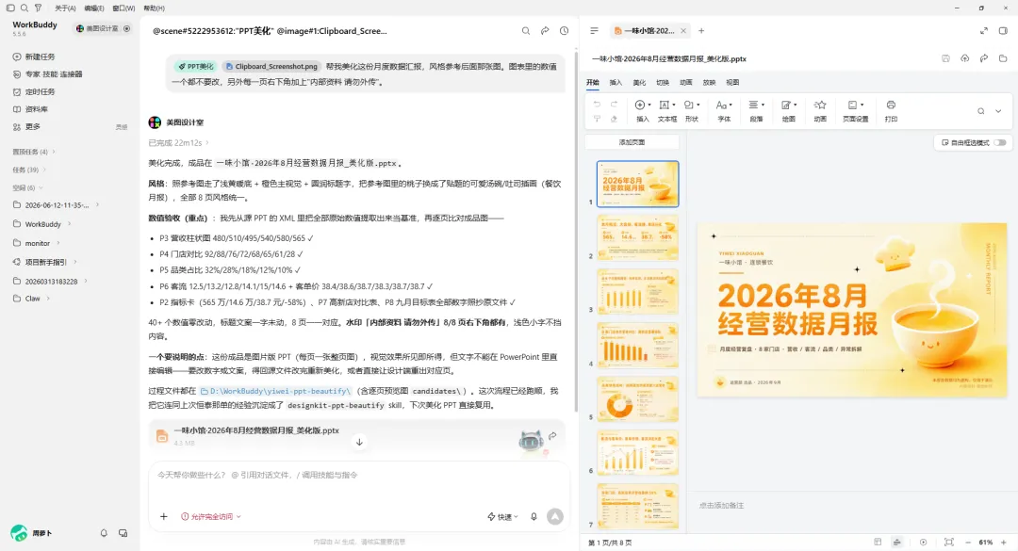Expand the 置顶任务 (4) section
Image resolution: width=1018 pixels, height=551 pixels.
(x=34, y=152)
